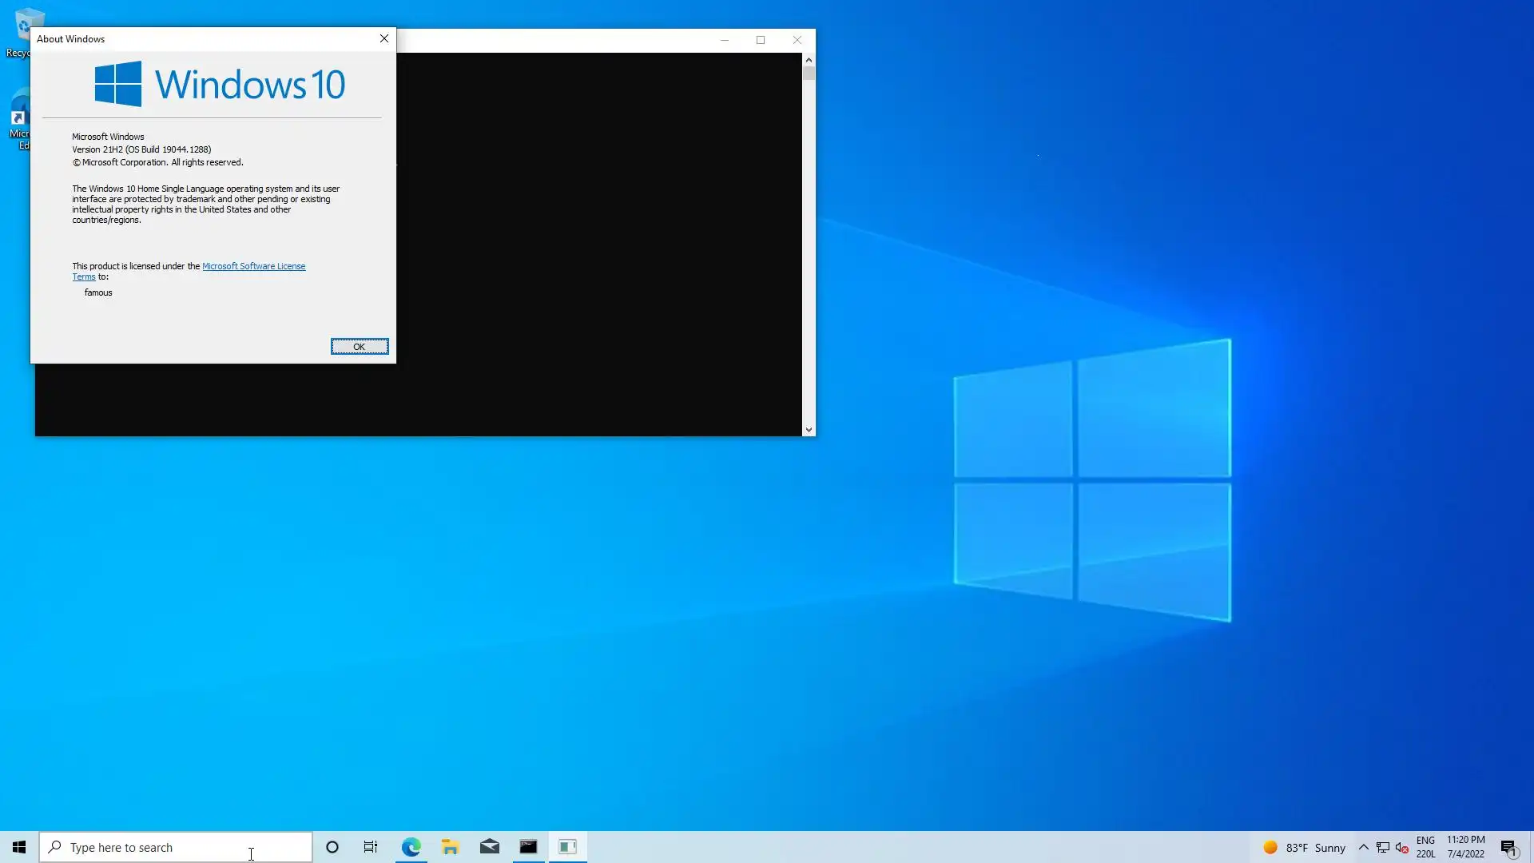The width and height of the screenshot is (1534, 863).
Task: Open the Start menu
Action: [x=19, y=847]
